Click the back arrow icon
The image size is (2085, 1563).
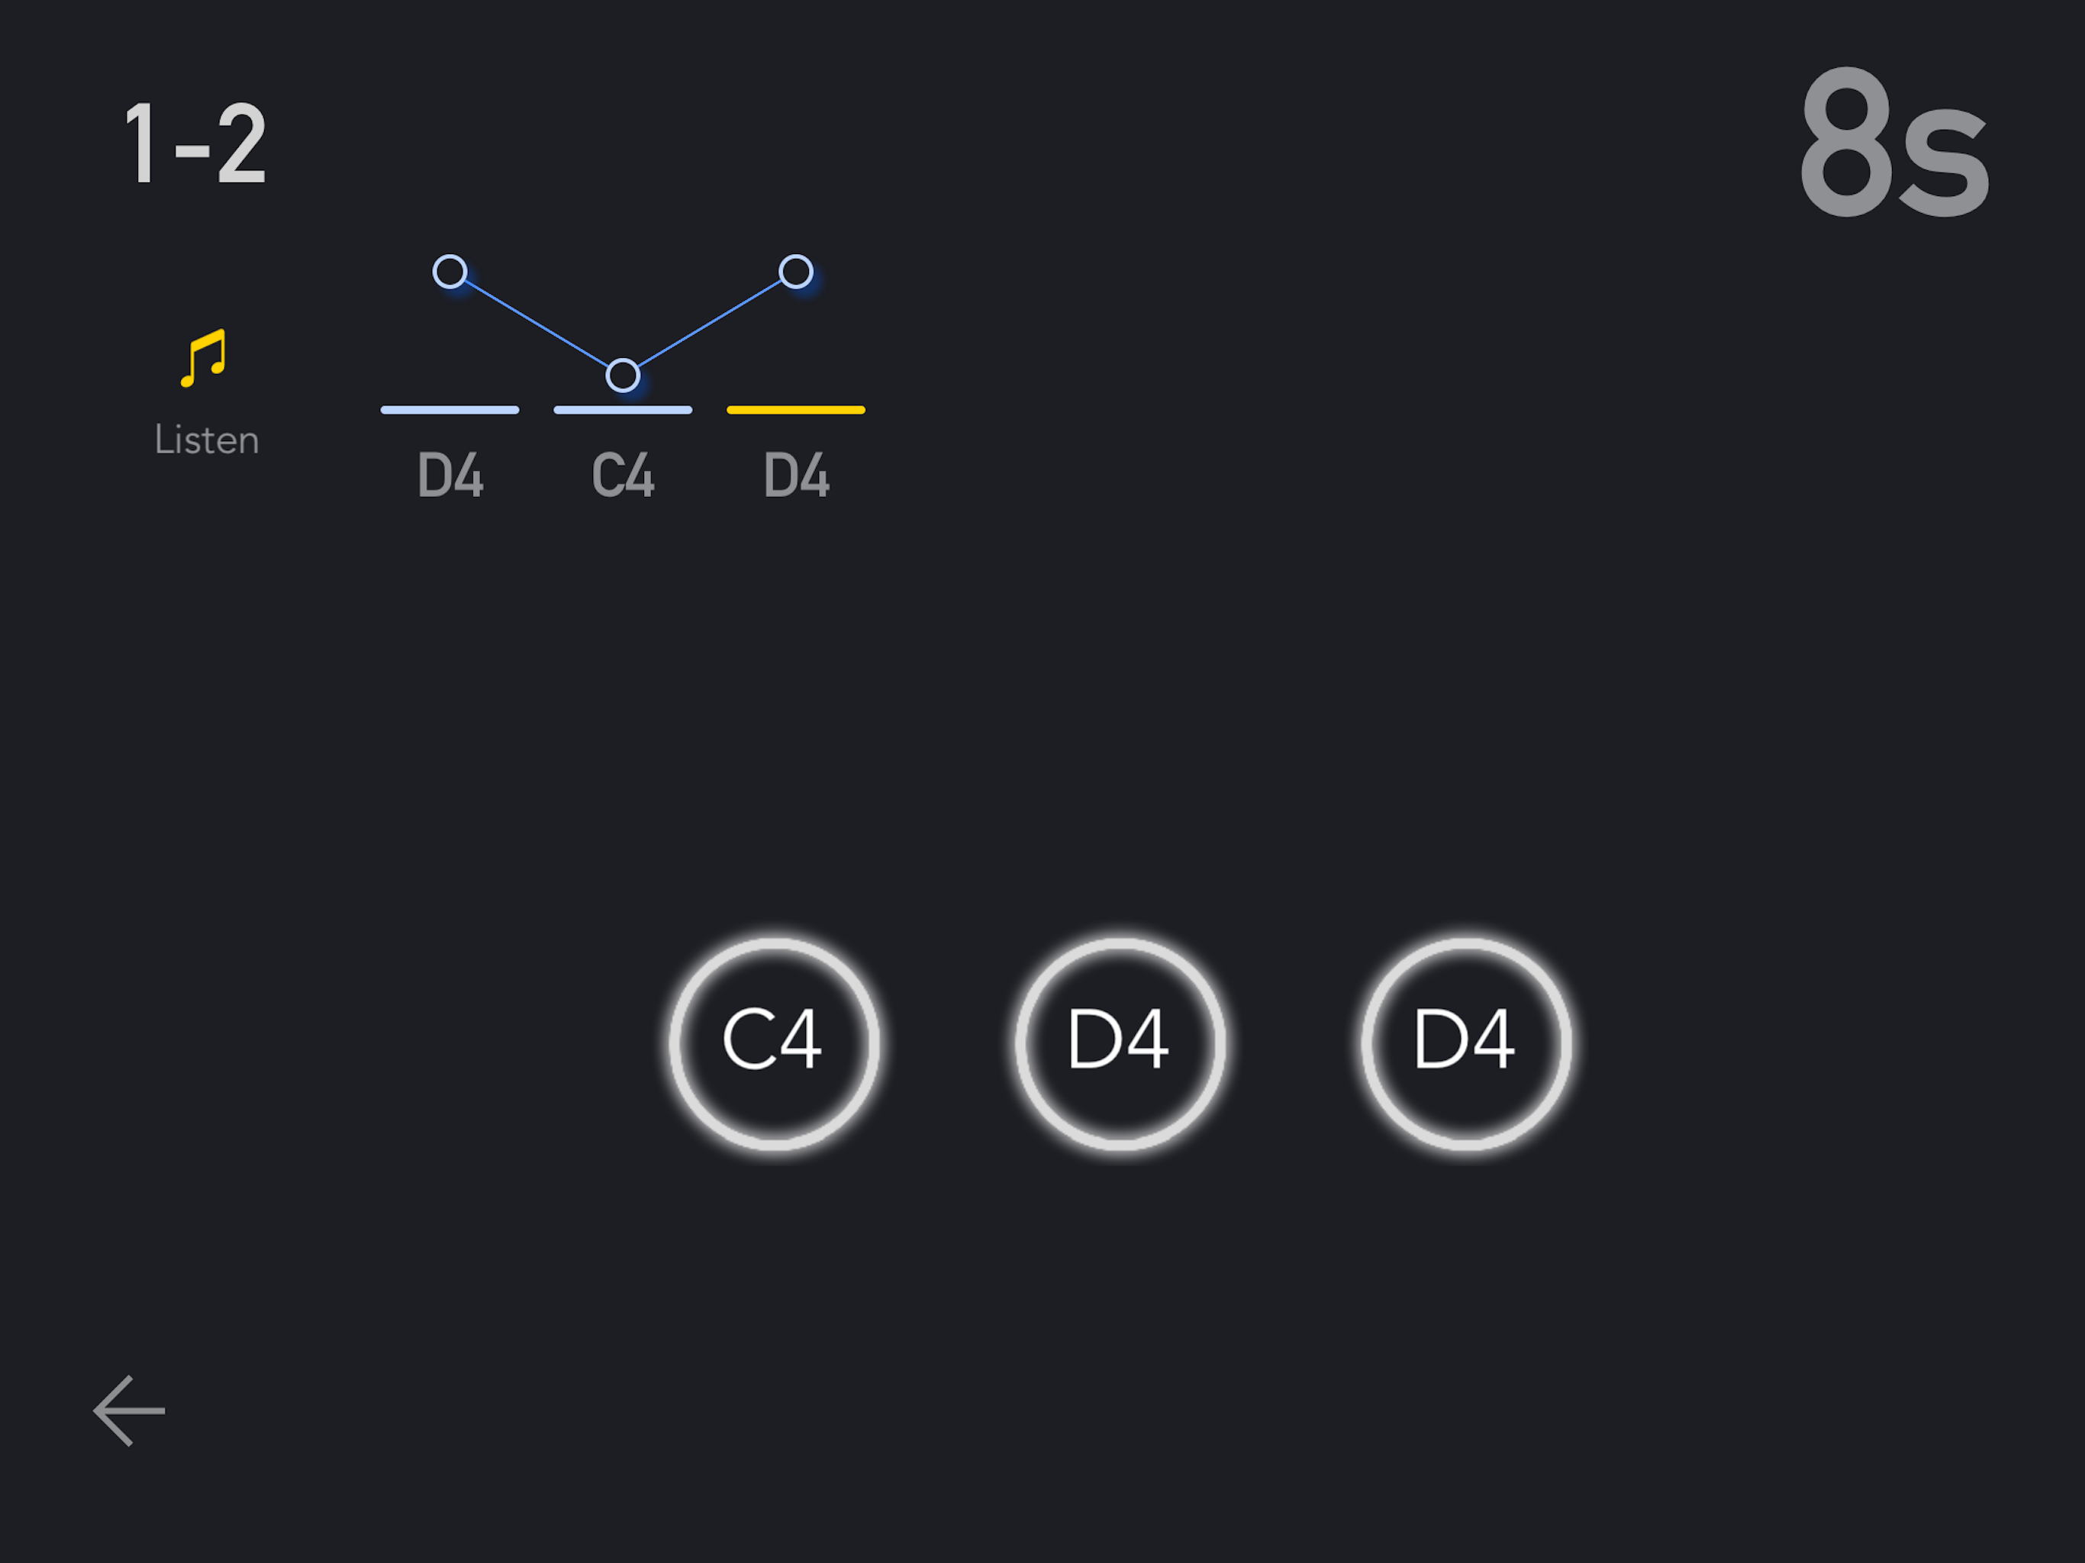(129, 1410)
